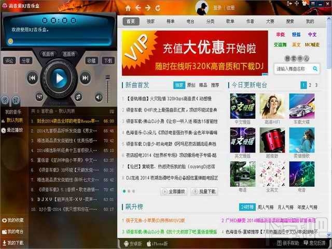Open 新手帮助 help in the bottom bar
This screenshot has height=249, width=332.
click(288, 243)
